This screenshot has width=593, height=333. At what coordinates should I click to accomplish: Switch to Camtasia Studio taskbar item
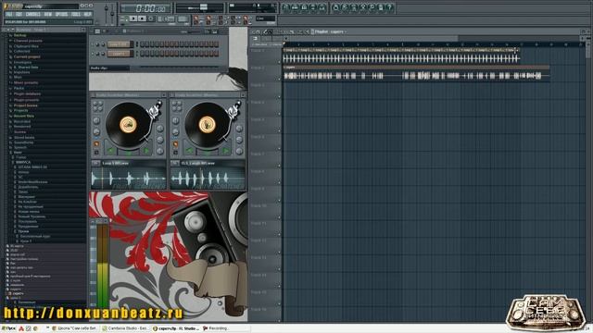pyautogui.click(x=126, y=328)
